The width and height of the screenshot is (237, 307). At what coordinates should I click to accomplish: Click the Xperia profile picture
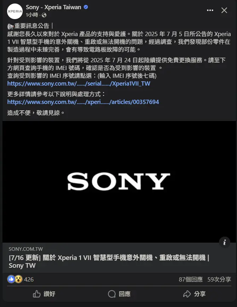click(x=15, y=11)
